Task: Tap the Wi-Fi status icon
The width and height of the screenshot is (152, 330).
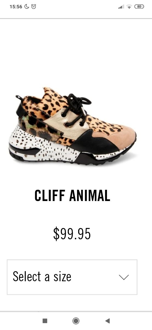Action: [129, 7]
